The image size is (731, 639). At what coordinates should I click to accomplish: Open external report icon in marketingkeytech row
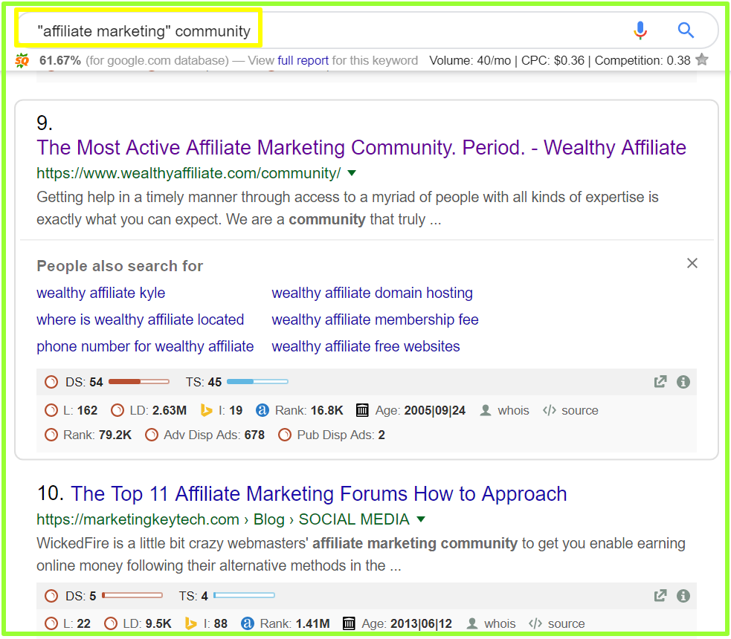click(660, 596)
